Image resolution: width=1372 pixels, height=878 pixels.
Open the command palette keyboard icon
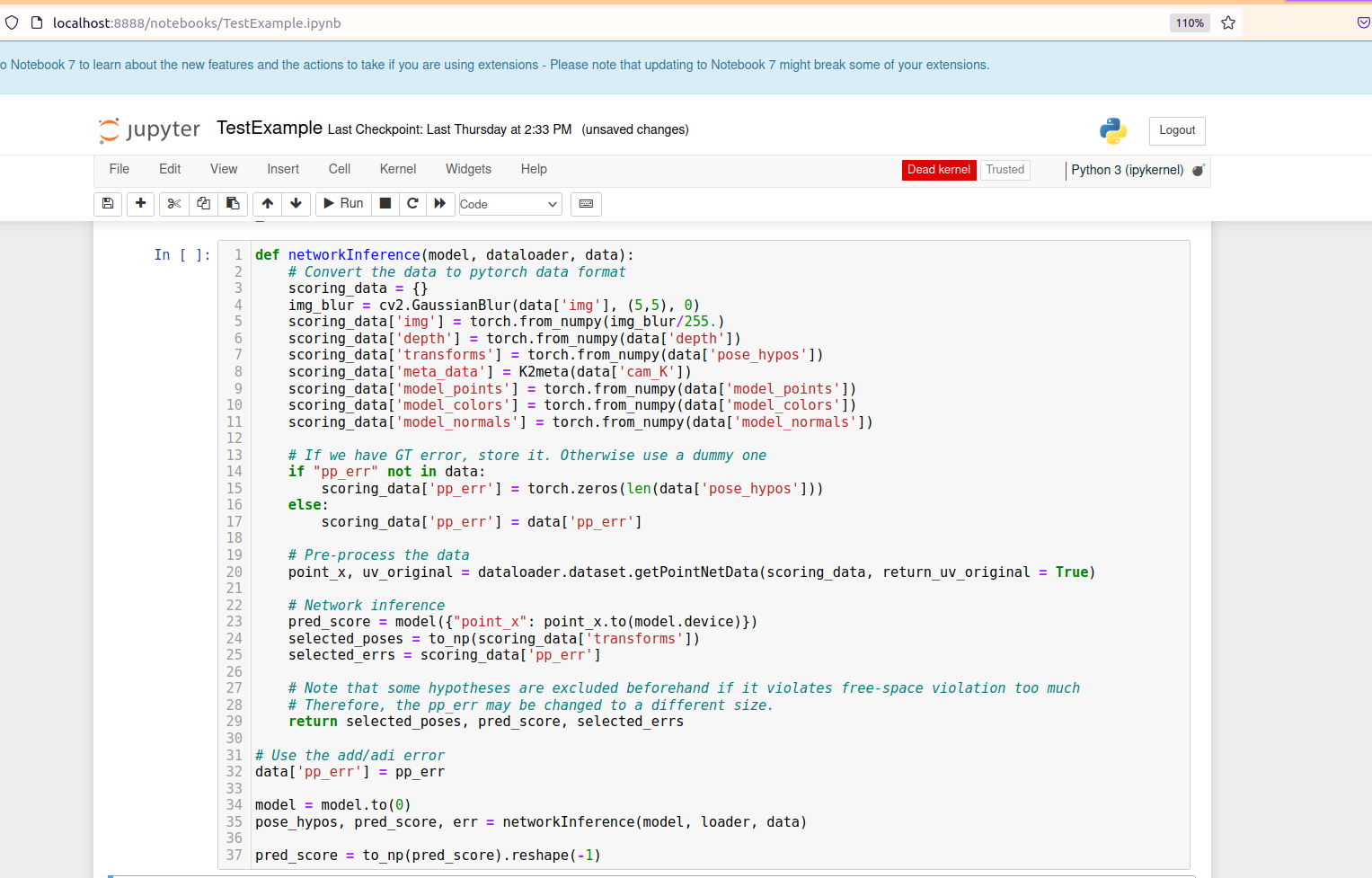[586, 204]
